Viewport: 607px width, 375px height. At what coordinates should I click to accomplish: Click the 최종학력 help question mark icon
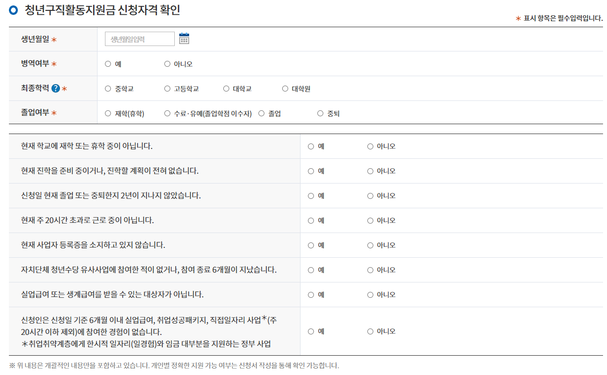pyautogui.click(x=55, y=88)
